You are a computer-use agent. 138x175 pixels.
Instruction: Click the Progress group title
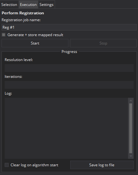click(x=69, y=52)
